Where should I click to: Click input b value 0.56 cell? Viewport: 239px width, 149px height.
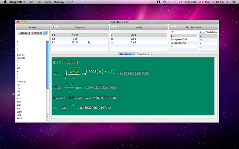tap(148, 39)
